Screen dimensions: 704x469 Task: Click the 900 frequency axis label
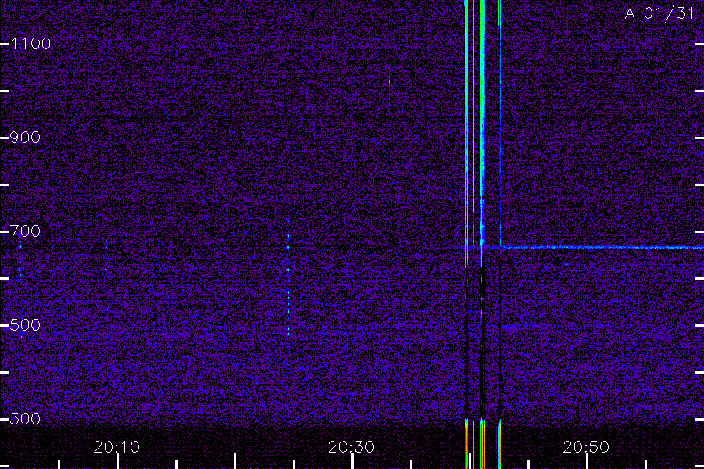point(25,138)
